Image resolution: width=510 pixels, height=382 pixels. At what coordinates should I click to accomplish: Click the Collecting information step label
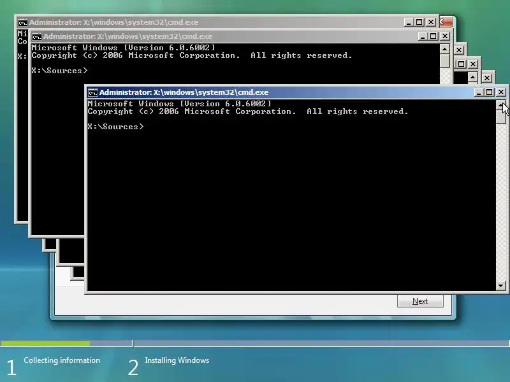pyautogui.click(x=62, y=360)
